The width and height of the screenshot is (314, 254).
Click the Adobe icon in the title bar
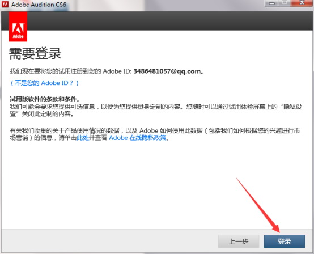pyautogui.click(x=5, y=4)
